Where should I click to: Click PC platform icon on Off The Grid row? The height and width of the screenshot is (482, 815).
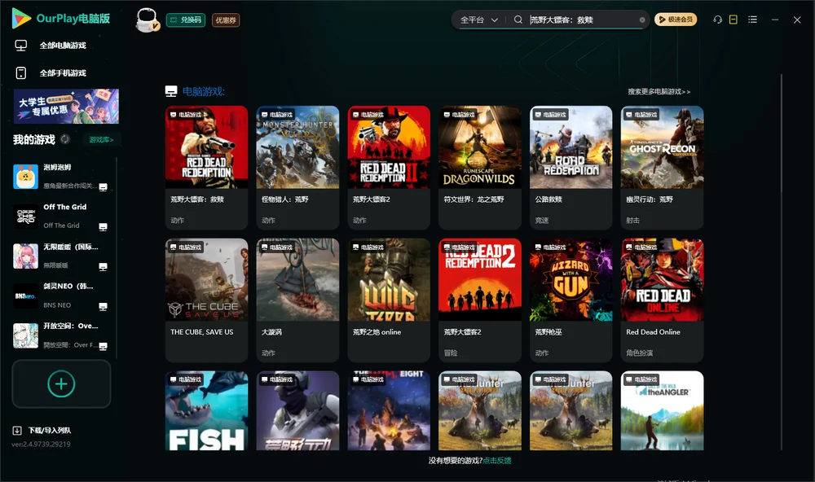pyautogui.click(x=103, y=227)
